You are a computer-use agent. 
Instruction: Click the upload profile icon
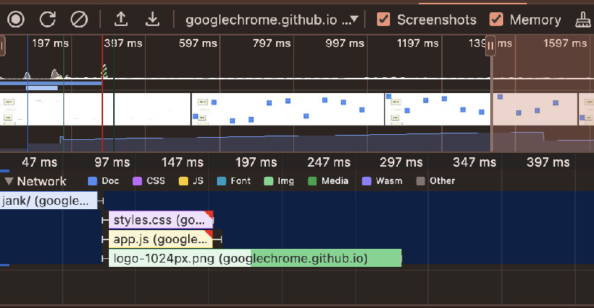(121, 19)
